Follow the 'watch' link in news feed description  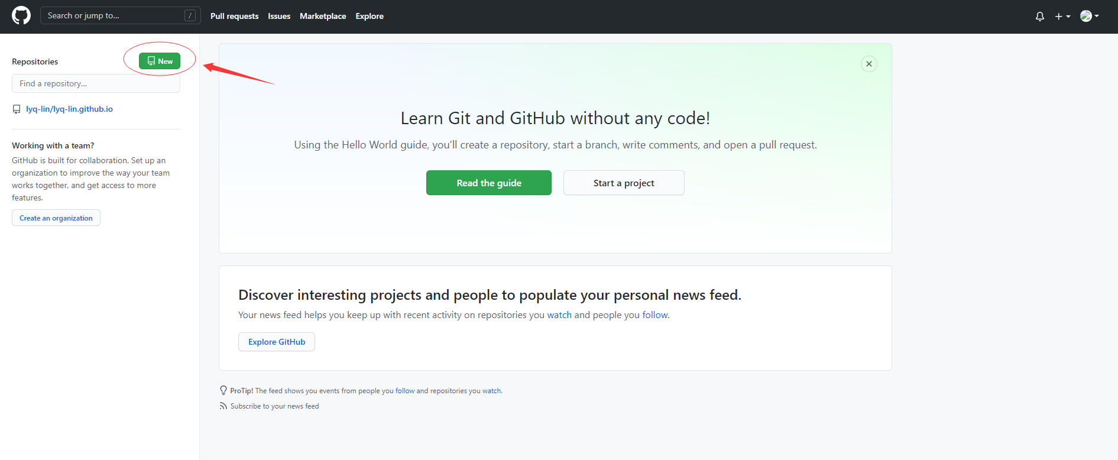pyautogui.click(x=559, y=315)
